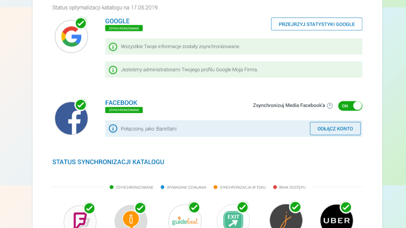
Task: Click Zsynchronizowane badge under Facebook
Action: point(124,110)
